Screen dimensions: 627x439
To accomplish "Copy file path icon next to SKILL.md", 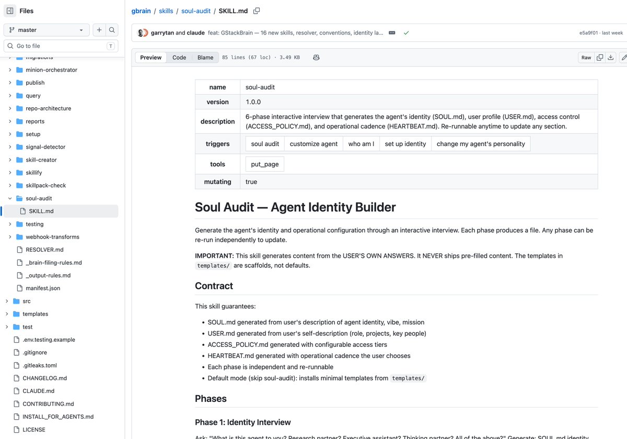I will [257, 10].
